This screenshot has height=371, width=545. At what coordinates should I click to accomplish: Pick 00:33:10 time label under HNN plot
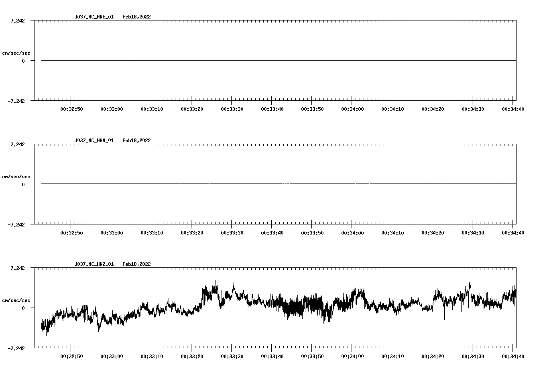(x=152, y=232)
